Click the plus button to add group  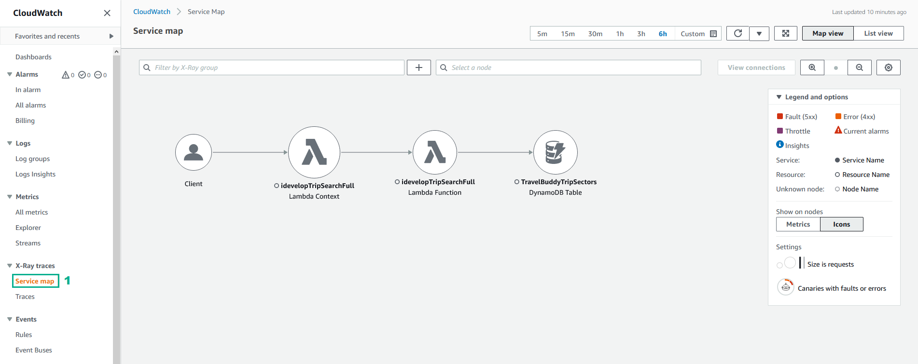[x=419, y=67]
